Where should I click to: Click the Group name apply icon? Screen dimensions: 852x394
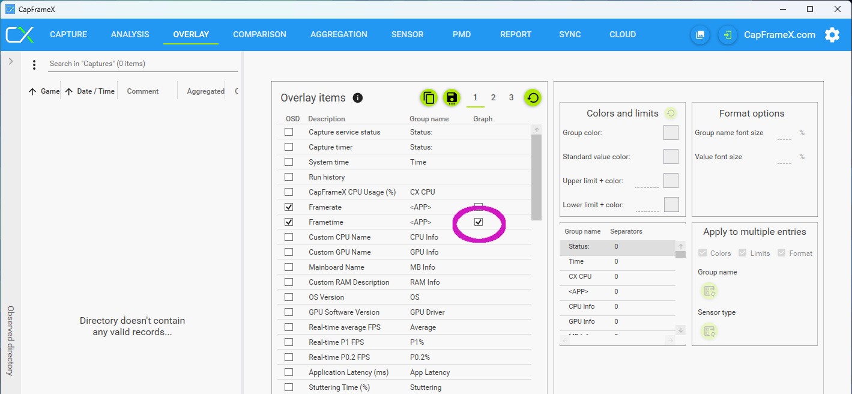tap(709, 291)
